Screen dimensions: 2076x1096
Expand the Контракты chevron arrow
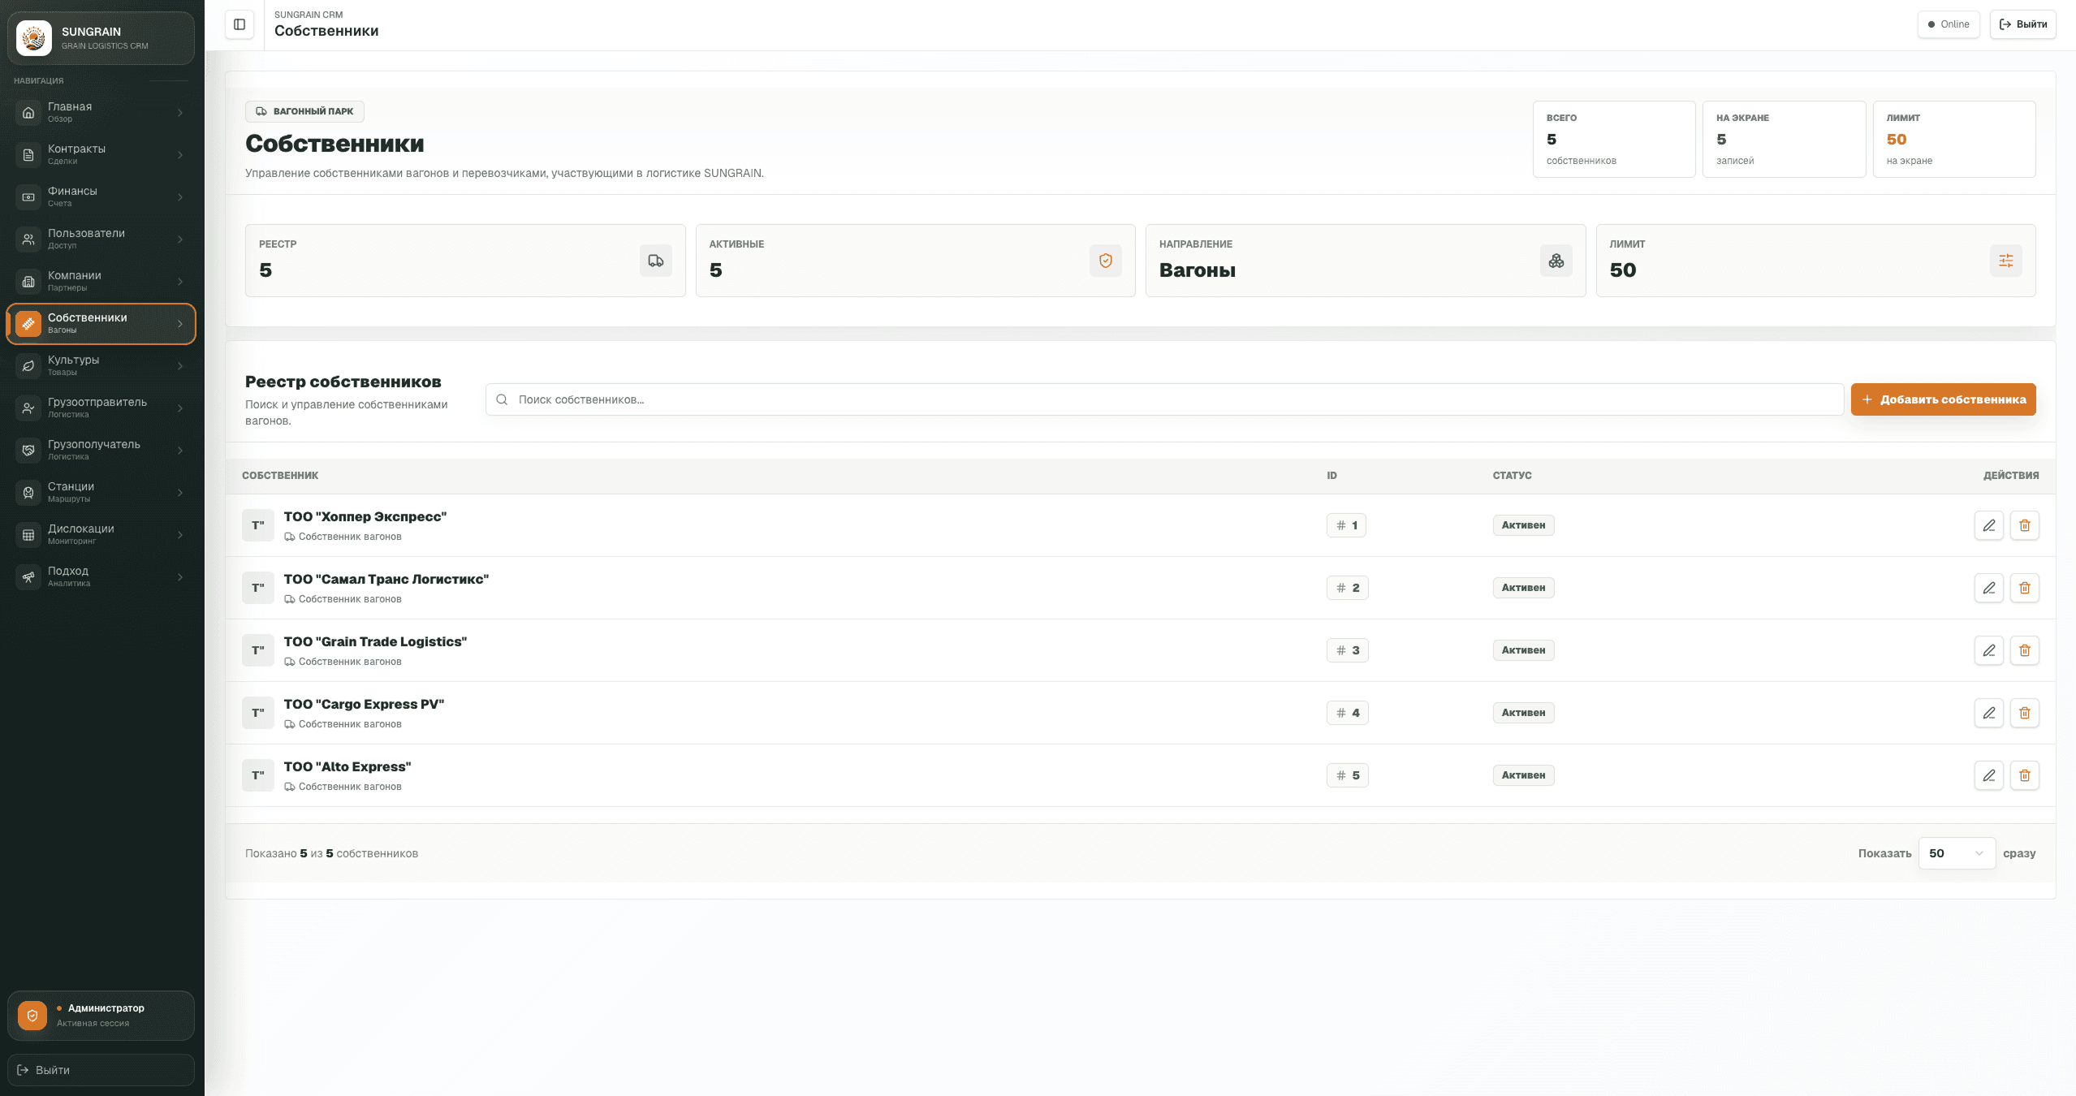pyautogui.click(x=180, y=155)
